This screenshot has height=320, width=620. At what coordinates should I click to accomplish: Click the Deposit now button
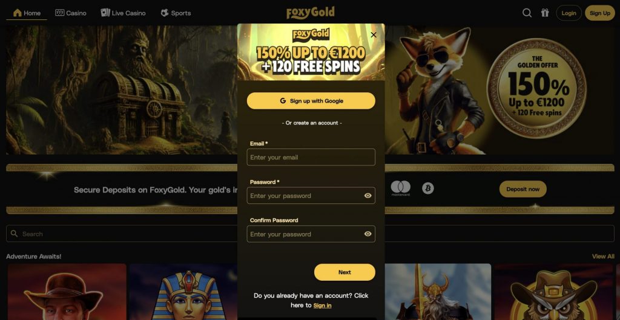click(x=523, y=189)
